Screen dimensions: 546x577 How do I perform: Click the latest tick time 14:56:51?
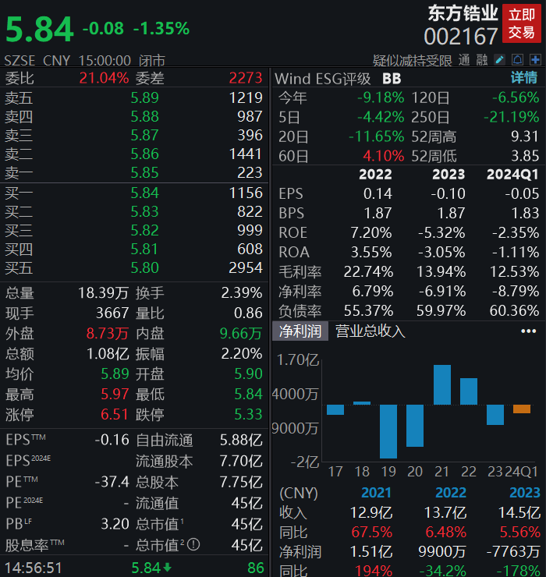point(34,568)
